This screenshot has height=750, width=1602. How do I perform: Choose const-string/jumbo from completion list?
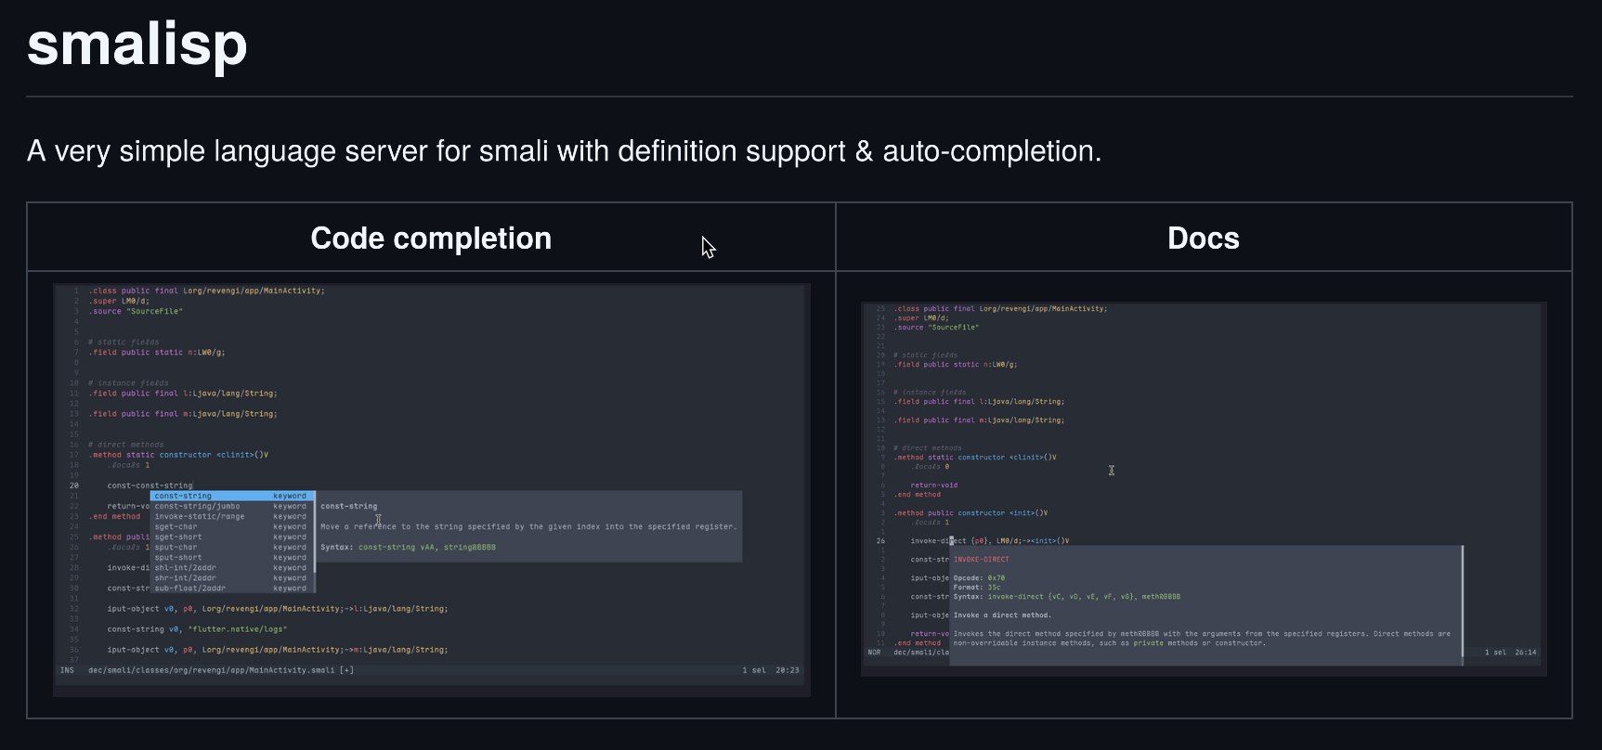[197, 506]
